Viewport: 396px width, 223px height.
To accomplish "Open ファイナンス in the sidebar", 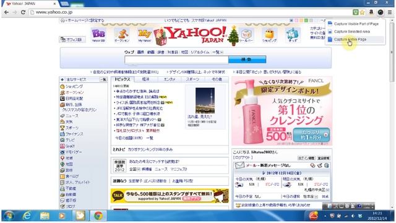I will pos(74,134).
